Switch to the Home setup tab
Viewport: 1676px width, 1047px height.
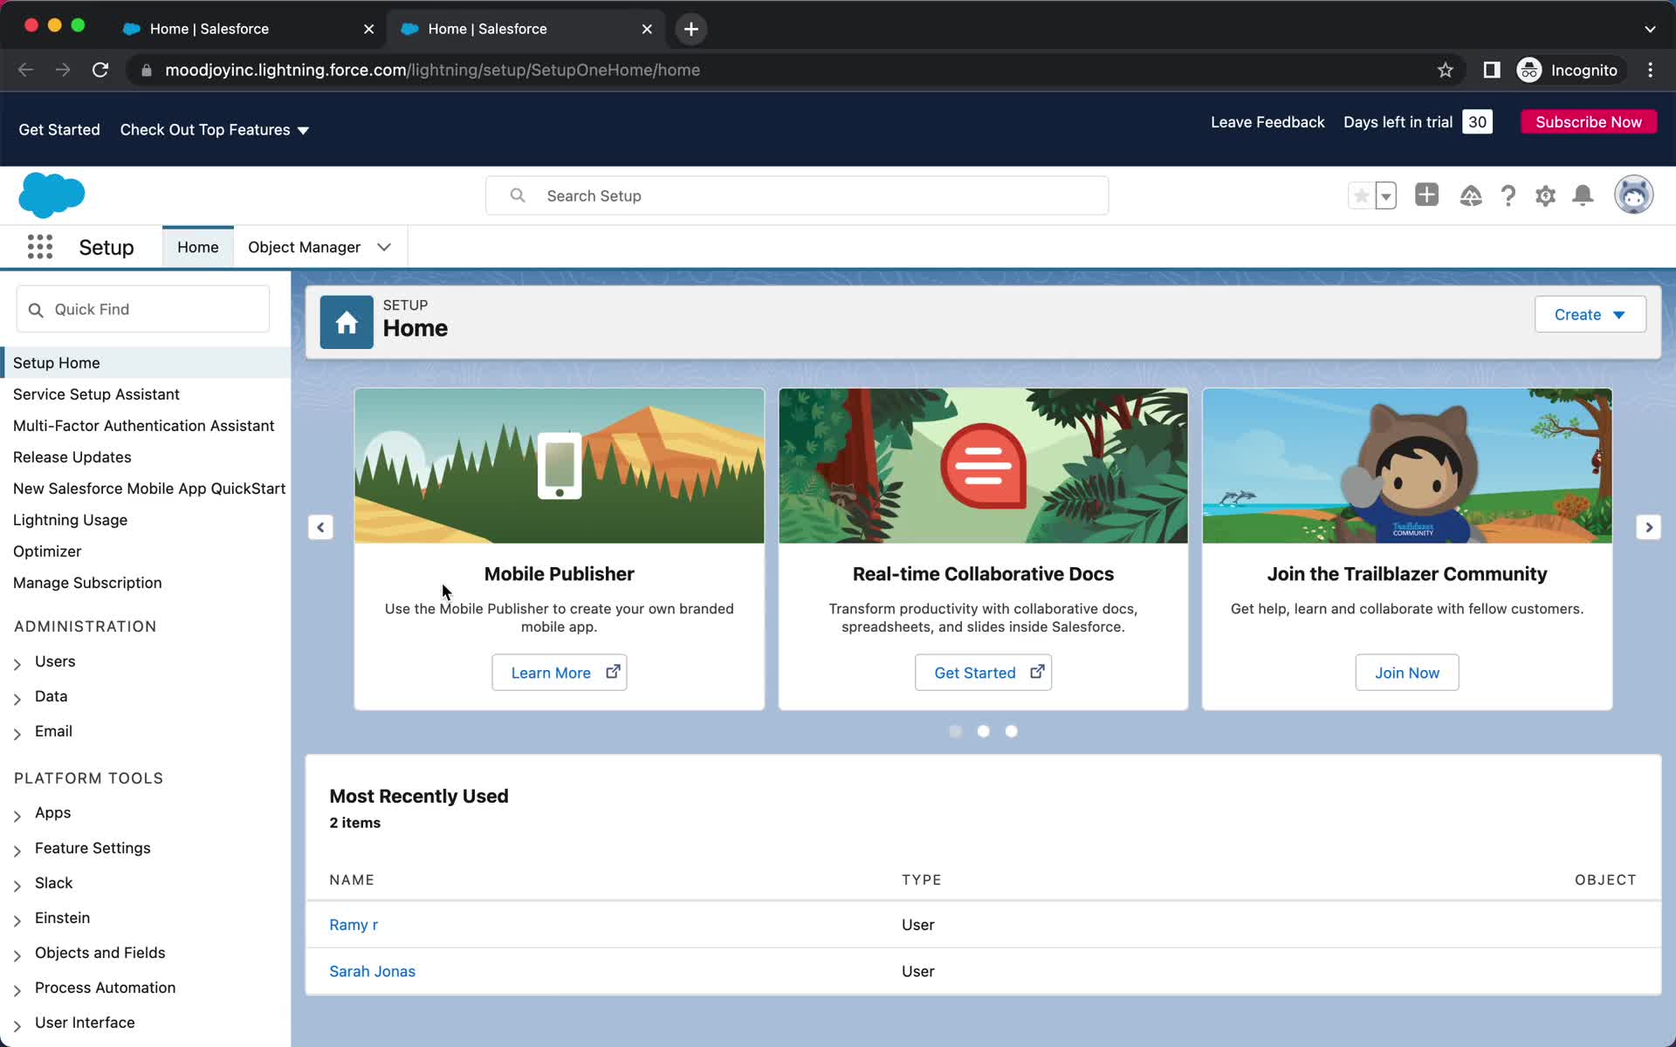coord(198,247)
